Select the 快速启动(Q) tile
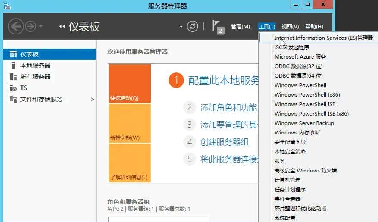 [x=129, y=83]
